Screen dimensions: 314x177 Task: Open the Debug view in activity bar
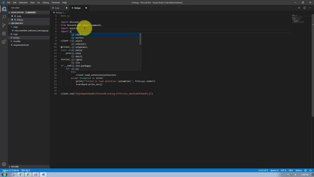pos(4,33)
